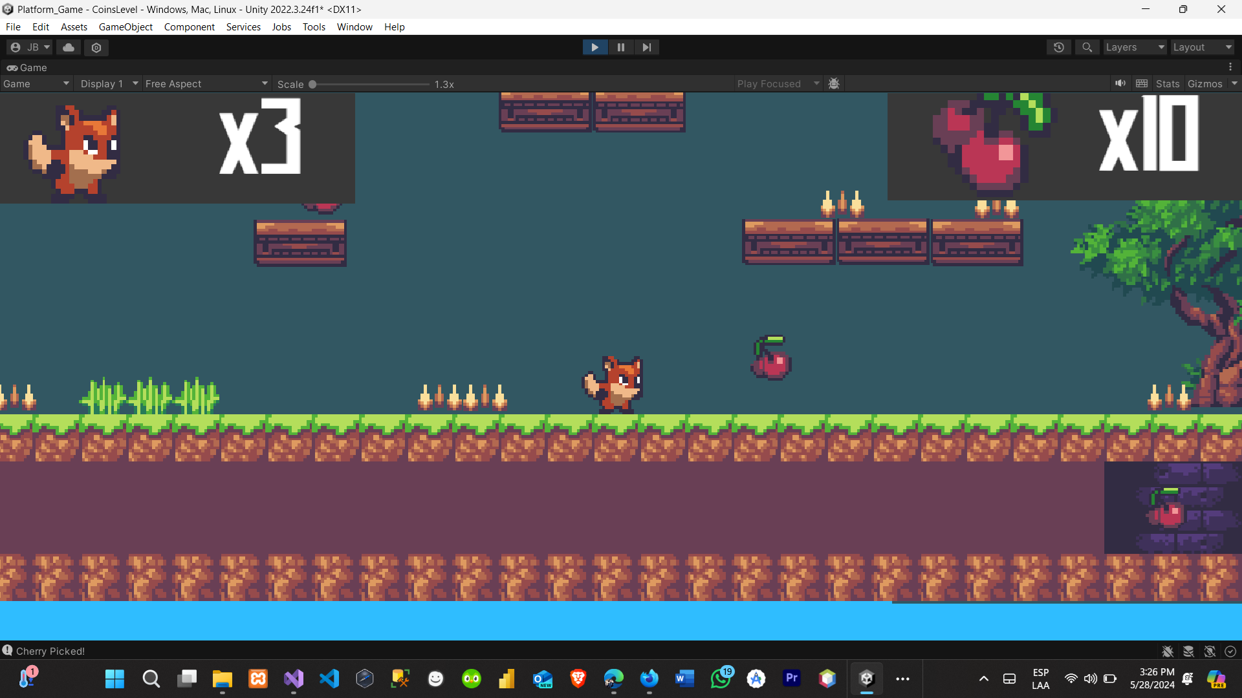Open the Window menu

point(354,26)
